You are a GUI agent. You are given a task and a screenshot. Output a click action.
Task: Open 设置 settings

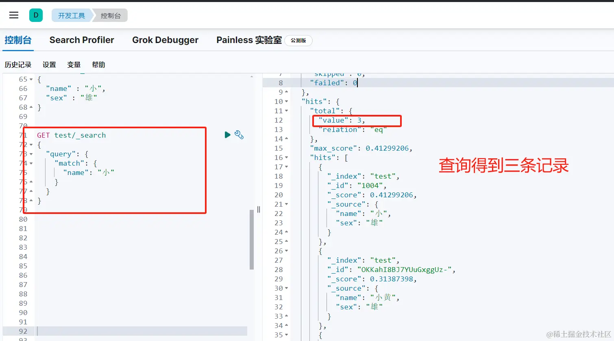tap(49, 65)
